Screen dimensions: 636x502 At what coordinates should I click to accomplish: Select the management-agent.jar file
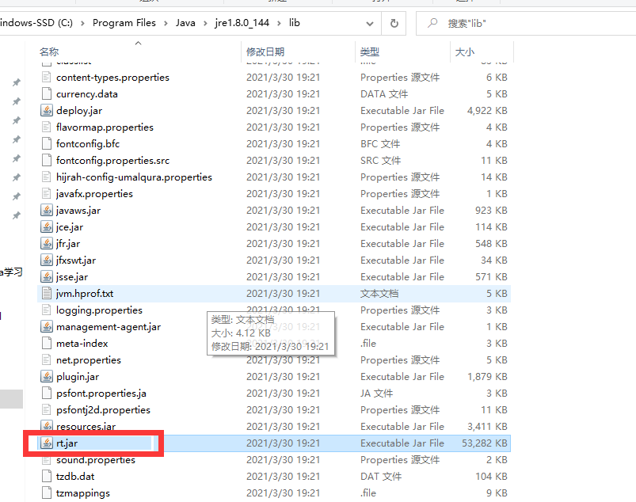pos(109,327)
